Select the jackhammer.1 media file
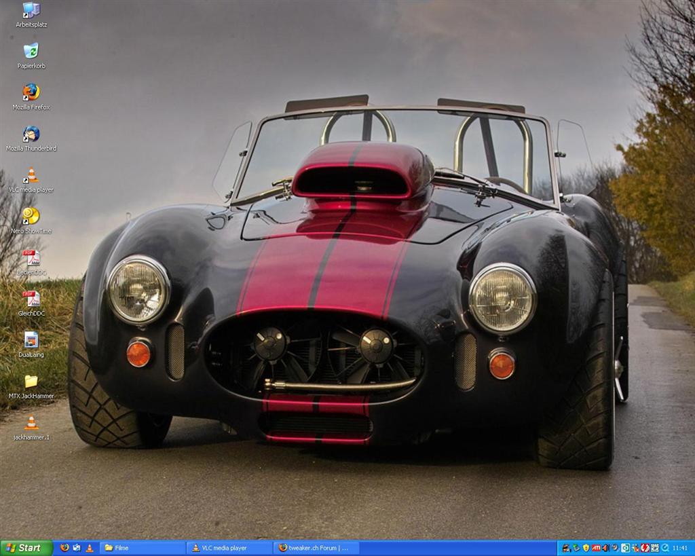 pos(31,424)
